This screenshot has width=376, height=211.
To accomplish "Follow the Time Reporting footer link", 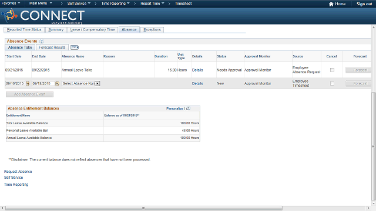I will (16, 185).
